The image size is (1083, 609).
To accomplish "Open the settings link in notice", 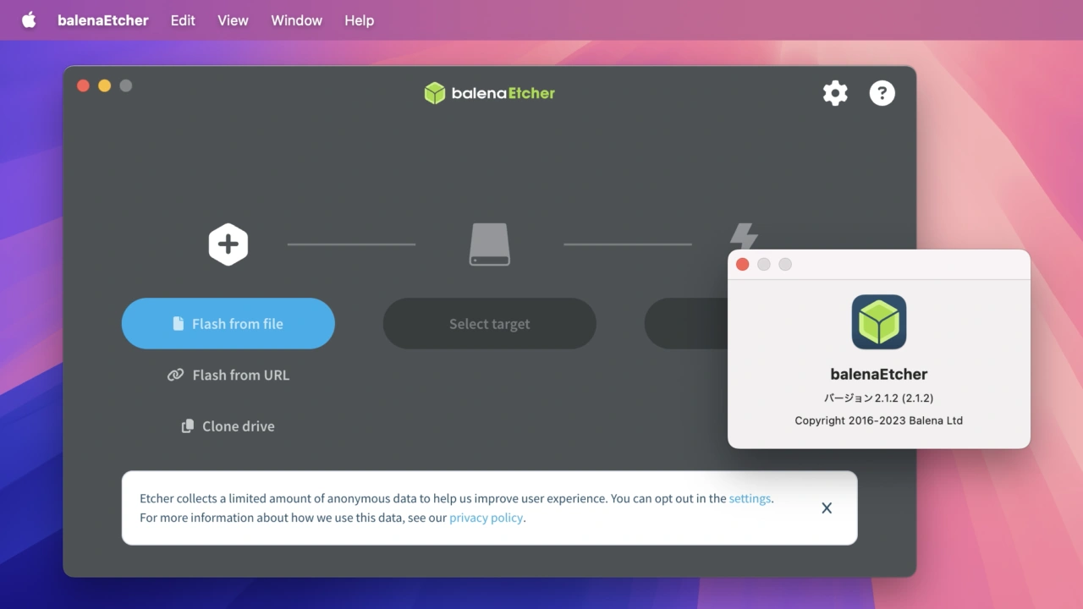I will pyautogui.click(x=750, y=498).
